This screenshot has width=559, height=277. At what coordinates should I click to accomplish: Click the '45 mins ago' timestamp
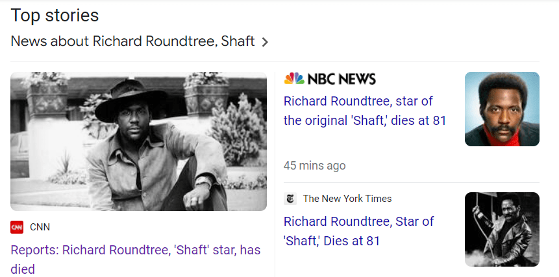(x=314, y=166)
